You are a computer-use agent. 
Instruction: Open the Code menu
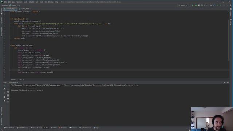click(x=25, y=2)
